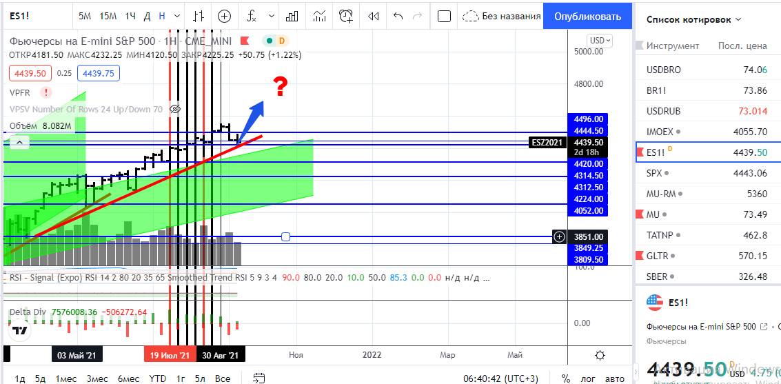Open the go-to-date calendar icon
The height and width of the screenshot is (384, 781).
pyautogui.click(x=258, y=378)
